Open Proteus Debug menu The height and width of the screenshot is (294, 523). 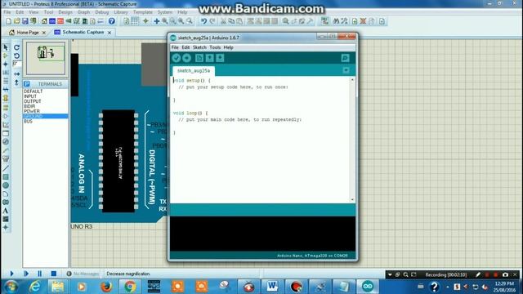click(x=101, y=12)
